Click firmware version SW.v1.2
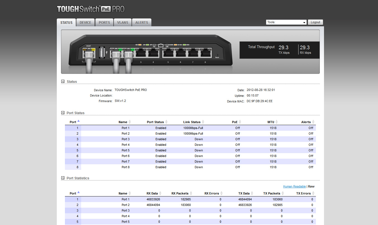Screen dimensions: 378x225 [120, 101]
